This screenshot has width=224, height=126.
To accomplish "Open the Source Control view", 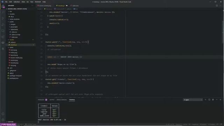I will click(3, 19).
